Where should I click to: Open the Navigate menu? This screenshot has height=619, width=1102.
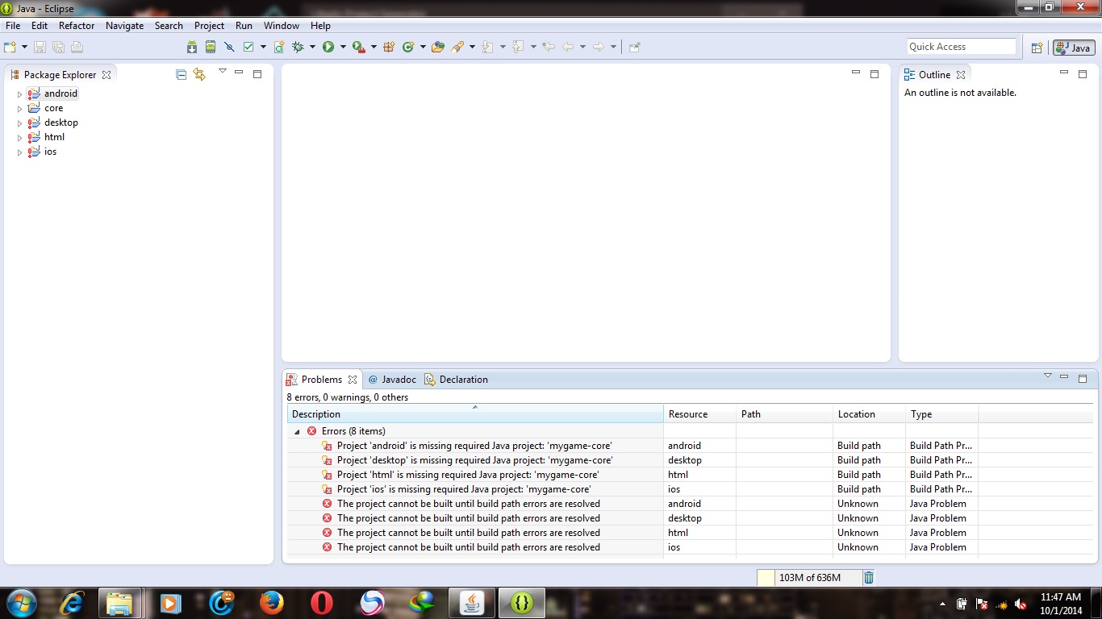click(x=124, y=26)
